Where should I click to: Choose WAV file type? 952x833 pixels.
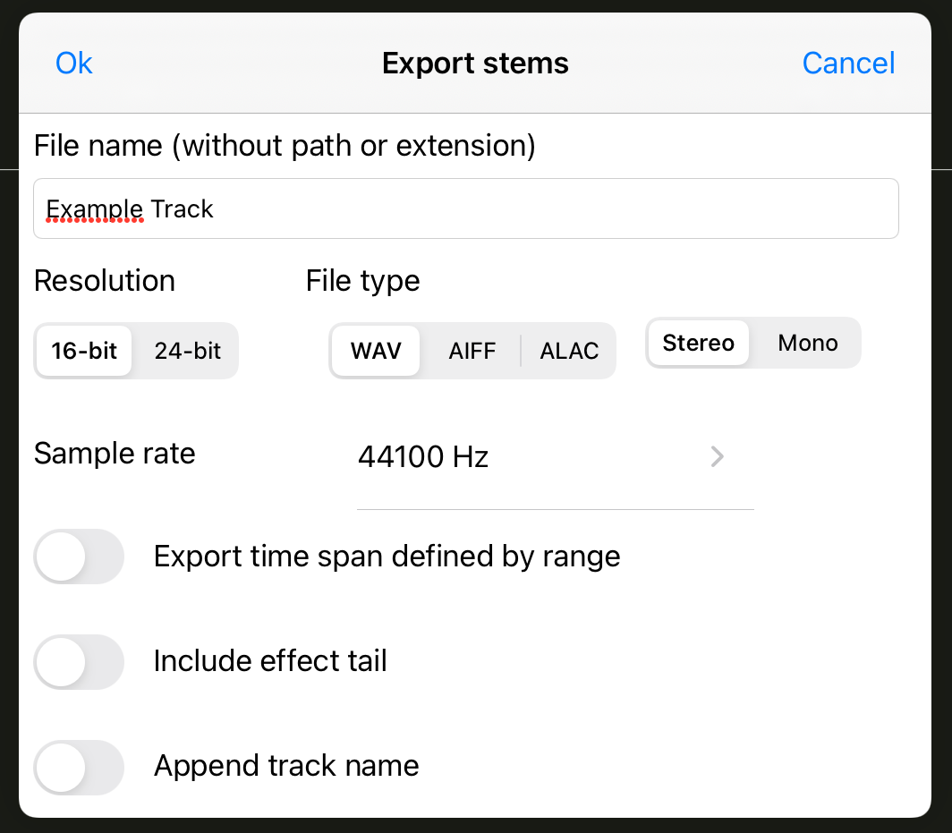tap(376, 351)
